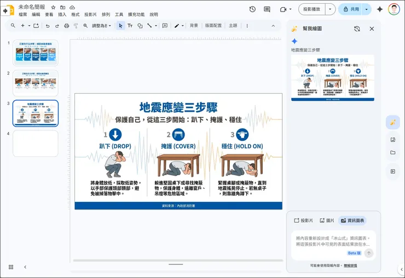The height and width of the screenshot is (278, 405).
Task: Open the 工具 menu
Action: click(x=119, y=14)
